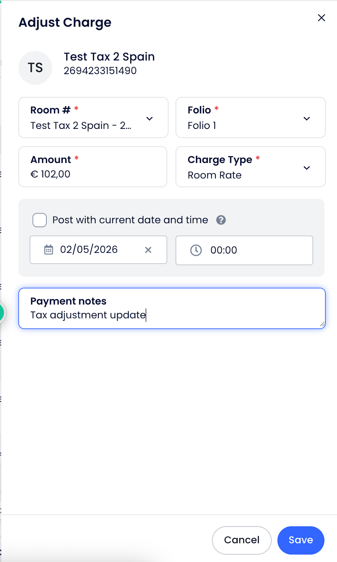The height and width of the screenshot is (562, 337).
Task: Click the TS guest avatar
Action: (35, 68)
